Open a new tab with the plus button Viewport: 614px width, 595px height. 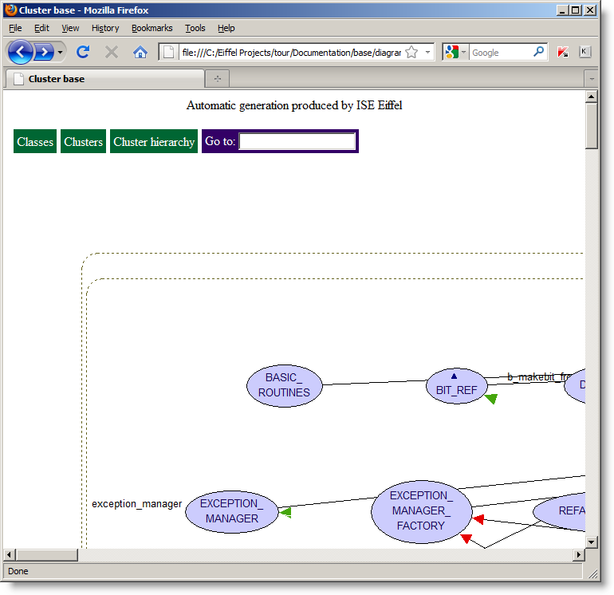click(x=217, y=79)
